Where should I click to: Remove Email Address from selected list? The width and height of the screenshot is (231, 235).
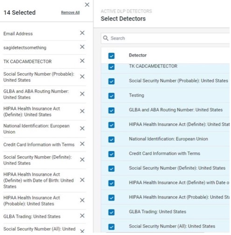pyautogui.click(x=82, y=33)
